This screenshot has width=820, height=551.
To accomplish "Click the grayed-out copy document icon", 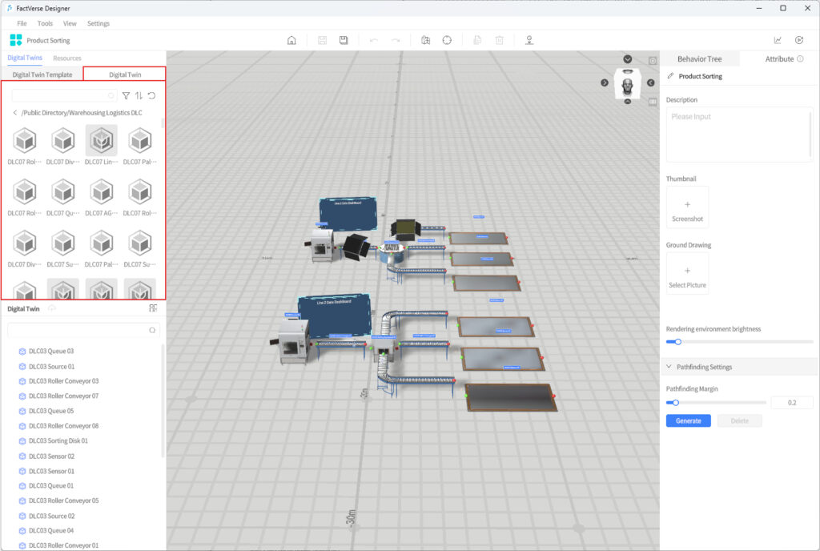I will (x=477, y=40).
